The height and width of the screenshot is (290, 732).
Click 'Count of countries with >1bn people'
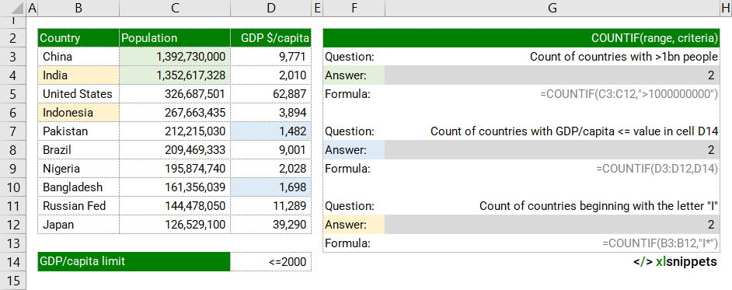624,57
